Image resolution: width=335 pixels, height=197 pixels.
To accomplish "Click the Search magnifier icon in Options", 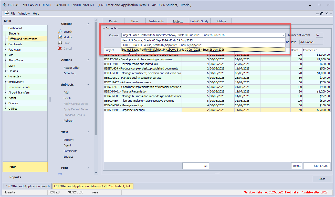I will click(60, 32).
